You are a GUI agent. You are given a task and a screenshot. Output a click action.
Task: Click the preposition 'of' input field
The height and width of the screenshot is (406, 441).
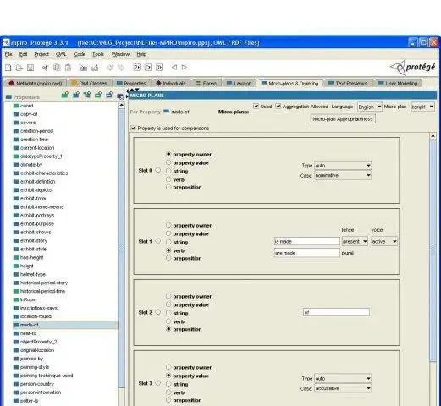pos(336,312)
